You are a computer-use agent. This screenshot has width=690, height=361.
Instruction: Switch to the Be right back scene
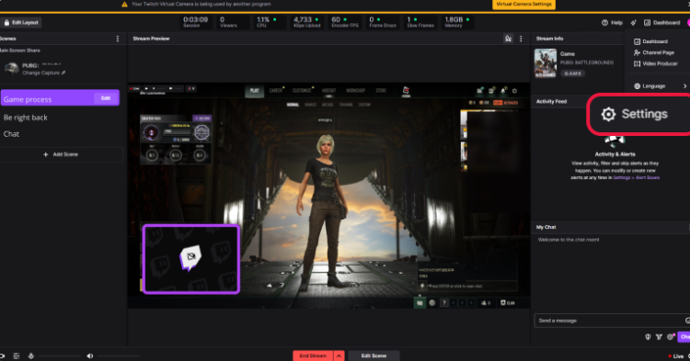25,118
